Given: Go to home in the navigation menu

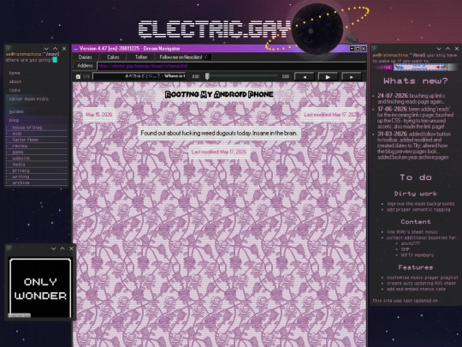Looking at the screenshot, I should pyautogui.click(x=15, y=73).
